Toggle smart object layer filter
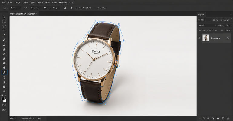Viewport: 233px width, 121px height. (x=228, y=20)
